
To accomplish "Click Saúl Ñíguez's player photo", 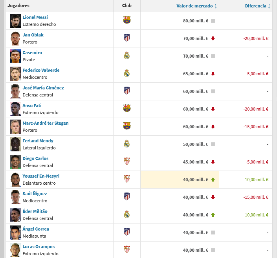I will coord(15,197).
